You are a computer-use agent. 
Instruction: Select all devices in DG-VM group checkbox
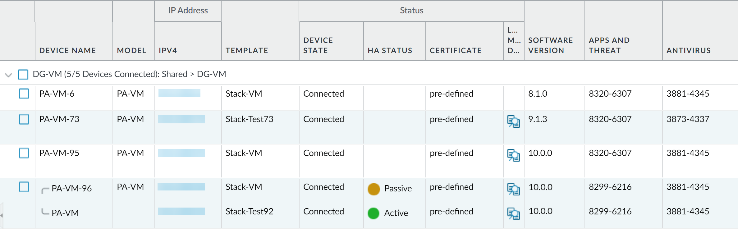click(x=23, y=75)
